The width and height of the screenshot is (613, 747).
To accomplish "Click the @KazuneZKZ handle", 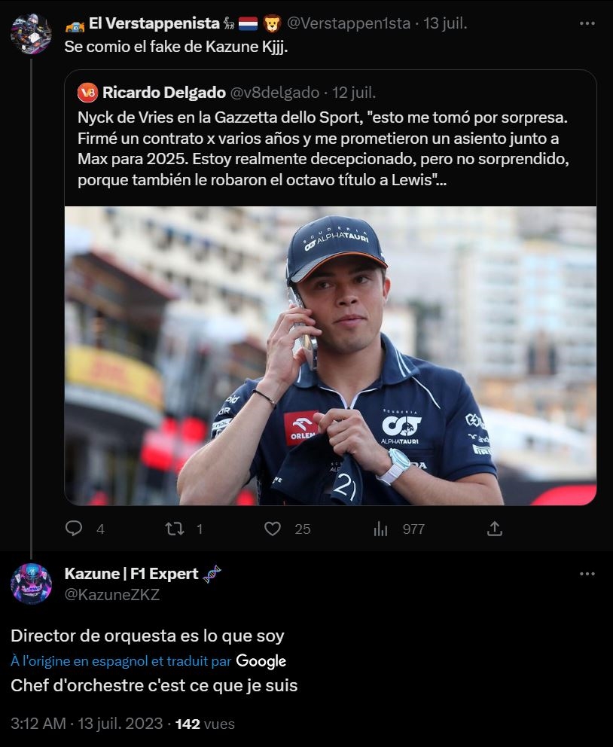I will click(112, 595).
